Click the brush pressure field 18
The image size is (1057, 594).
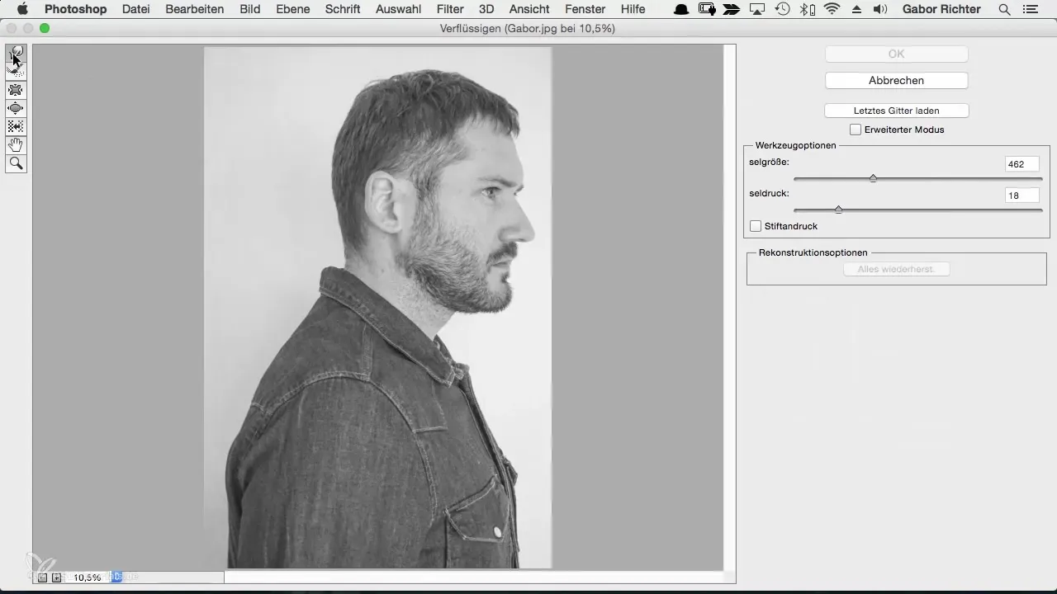click(1021, 196)
